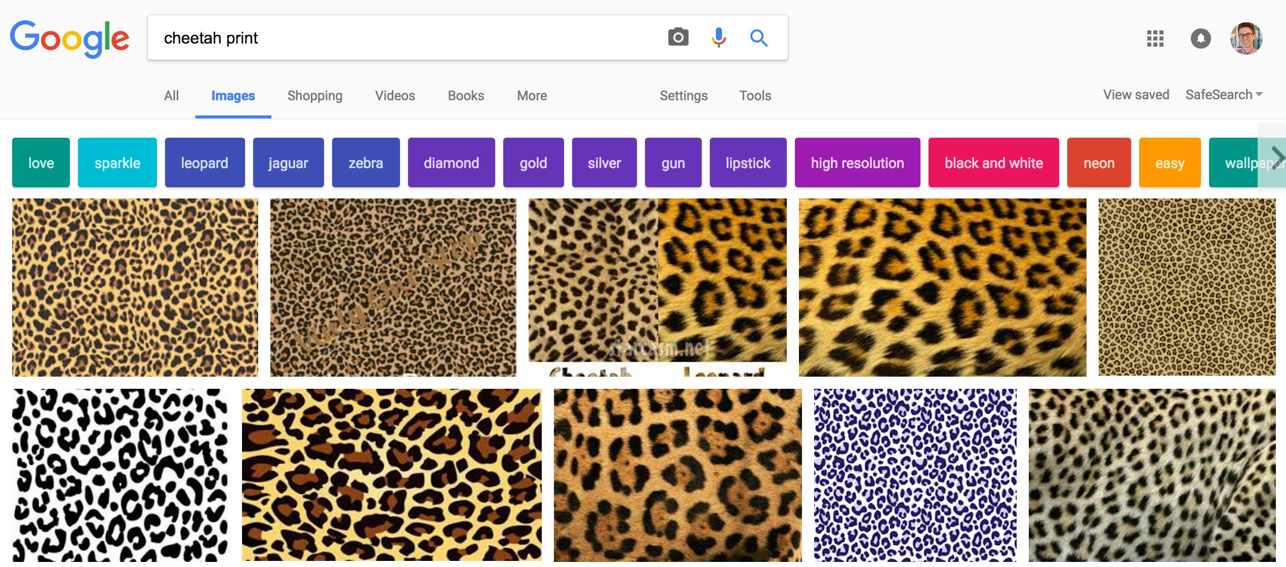Select the high resolution filter chip

857,163
